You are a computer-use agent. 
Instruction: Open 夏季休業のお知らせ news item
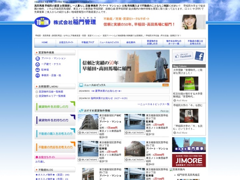point(106,91)
